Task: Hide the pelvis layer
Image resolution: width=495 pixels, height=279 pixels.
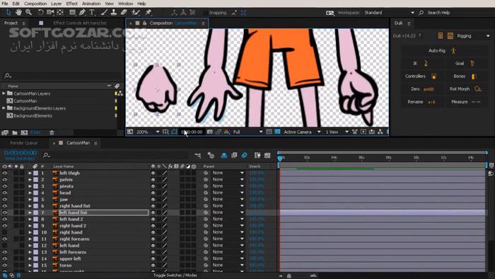Action: 4,180
